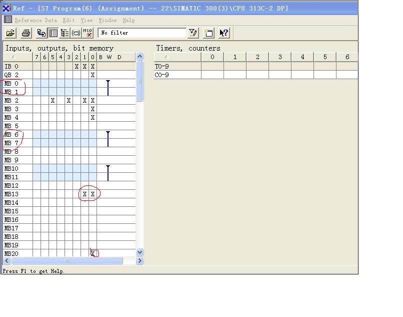The width and height of the screenshot is (403, 317).
Task: Show the Program Structure view icon
Action: (65, 33)
